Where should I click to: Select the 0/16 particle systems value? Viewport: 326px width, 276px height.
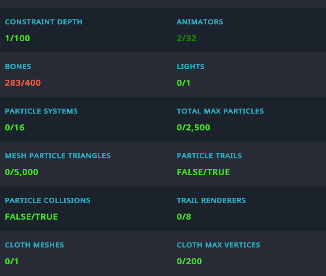[x=14, y=128]
